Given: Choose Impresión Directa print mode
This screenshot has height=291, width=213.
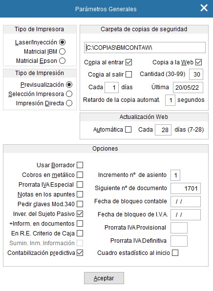Looking at the screenshot, I should pos(69,103).
